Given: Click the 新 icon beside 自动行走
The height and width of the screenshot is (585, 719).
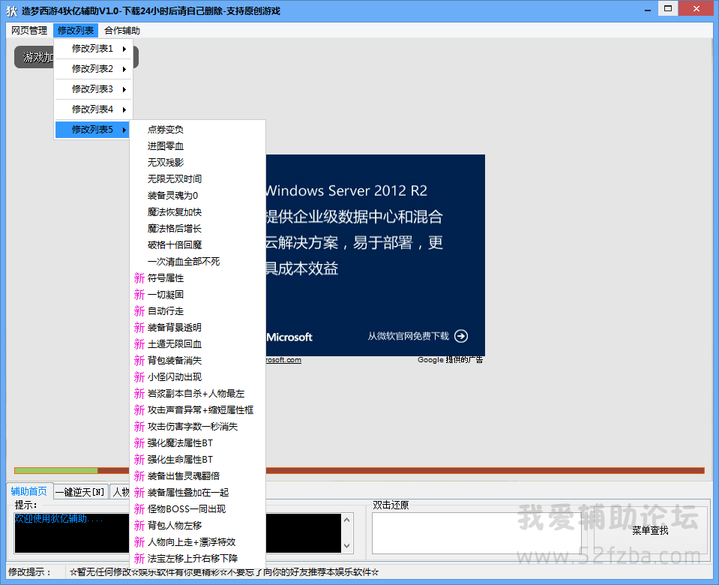Looking at the screenshot, I should 139,311.
